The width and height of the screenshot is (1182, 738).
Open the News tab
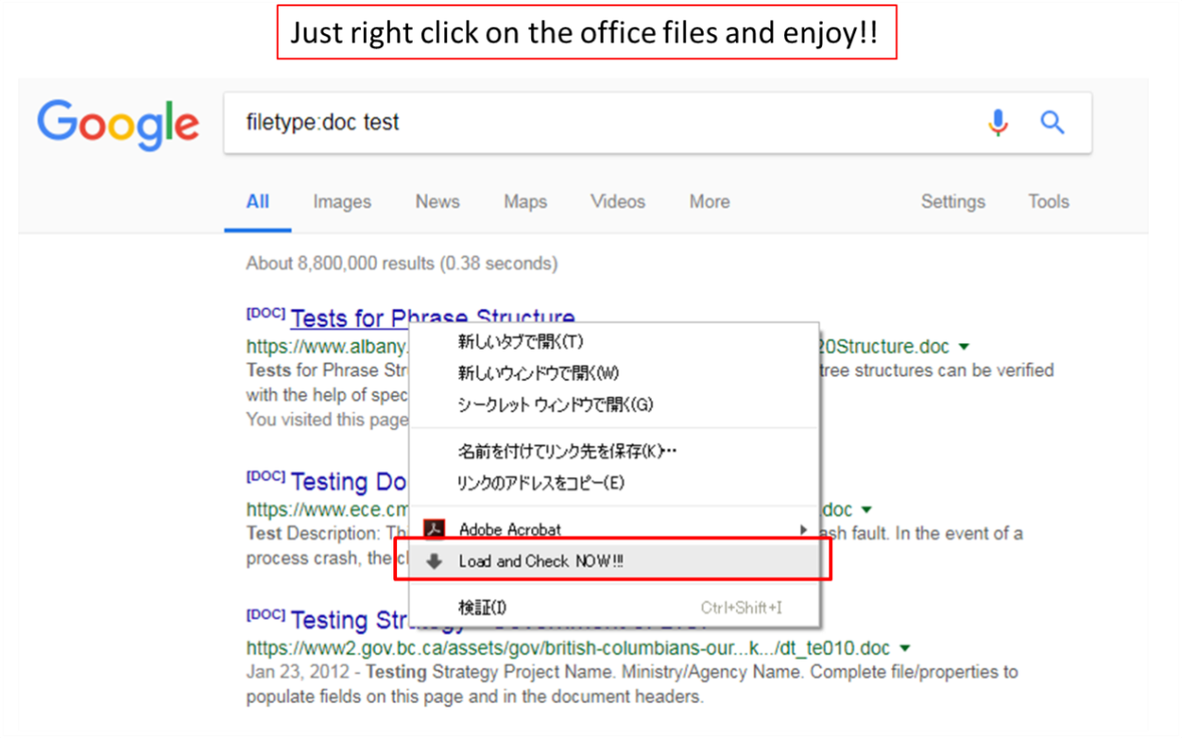438,202
